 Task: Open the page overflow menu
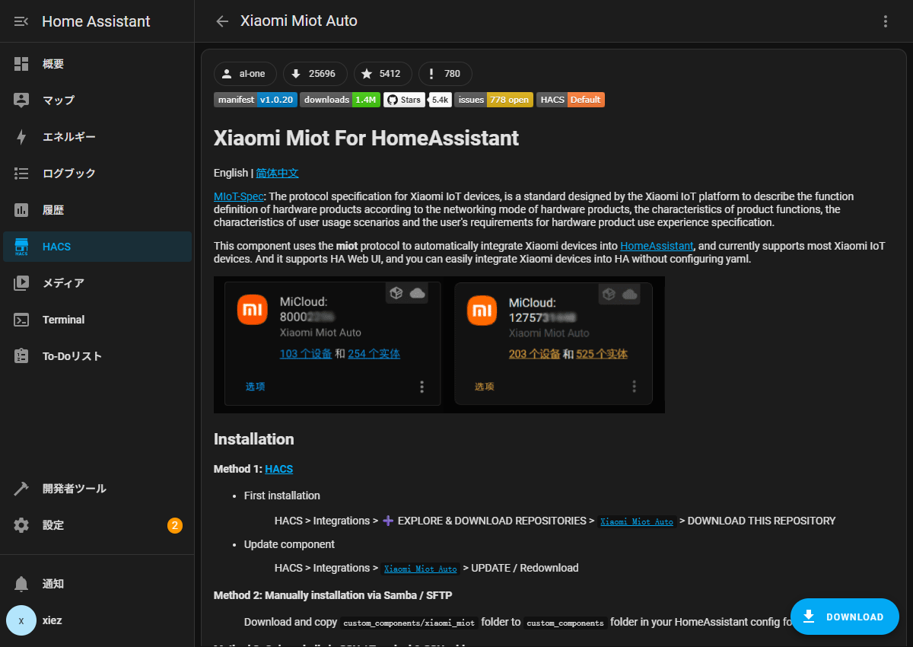click(886, 21)
